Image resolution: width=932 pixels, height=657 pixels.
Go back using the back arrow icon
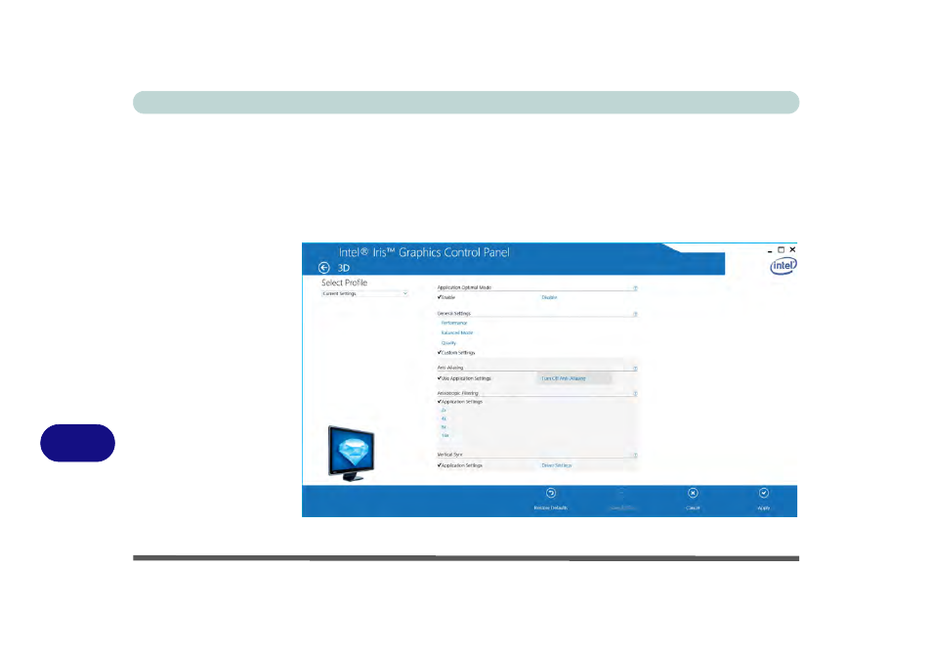pos(324,268)
